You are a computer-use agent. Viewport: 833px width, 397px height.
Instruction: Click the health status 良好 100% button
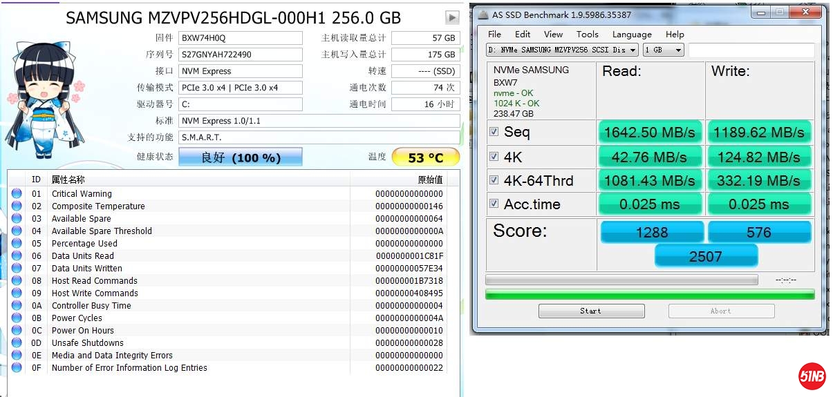pos(240,157)
